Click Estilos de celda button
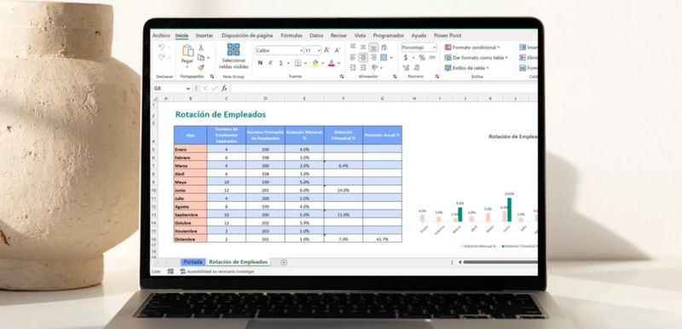This screenshot has height=329, width=682. pyautogui.click(x=466, y=68)
